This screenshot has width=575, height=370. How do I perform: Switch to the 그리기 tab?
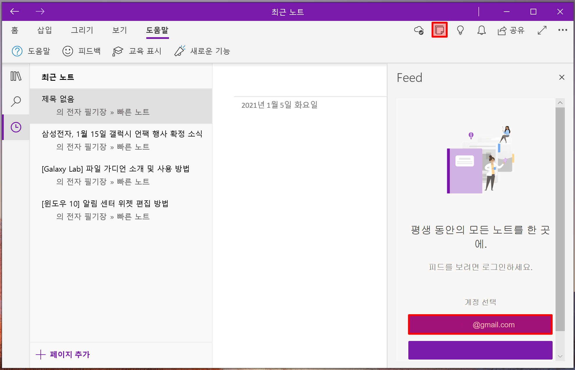coord(82,30)
